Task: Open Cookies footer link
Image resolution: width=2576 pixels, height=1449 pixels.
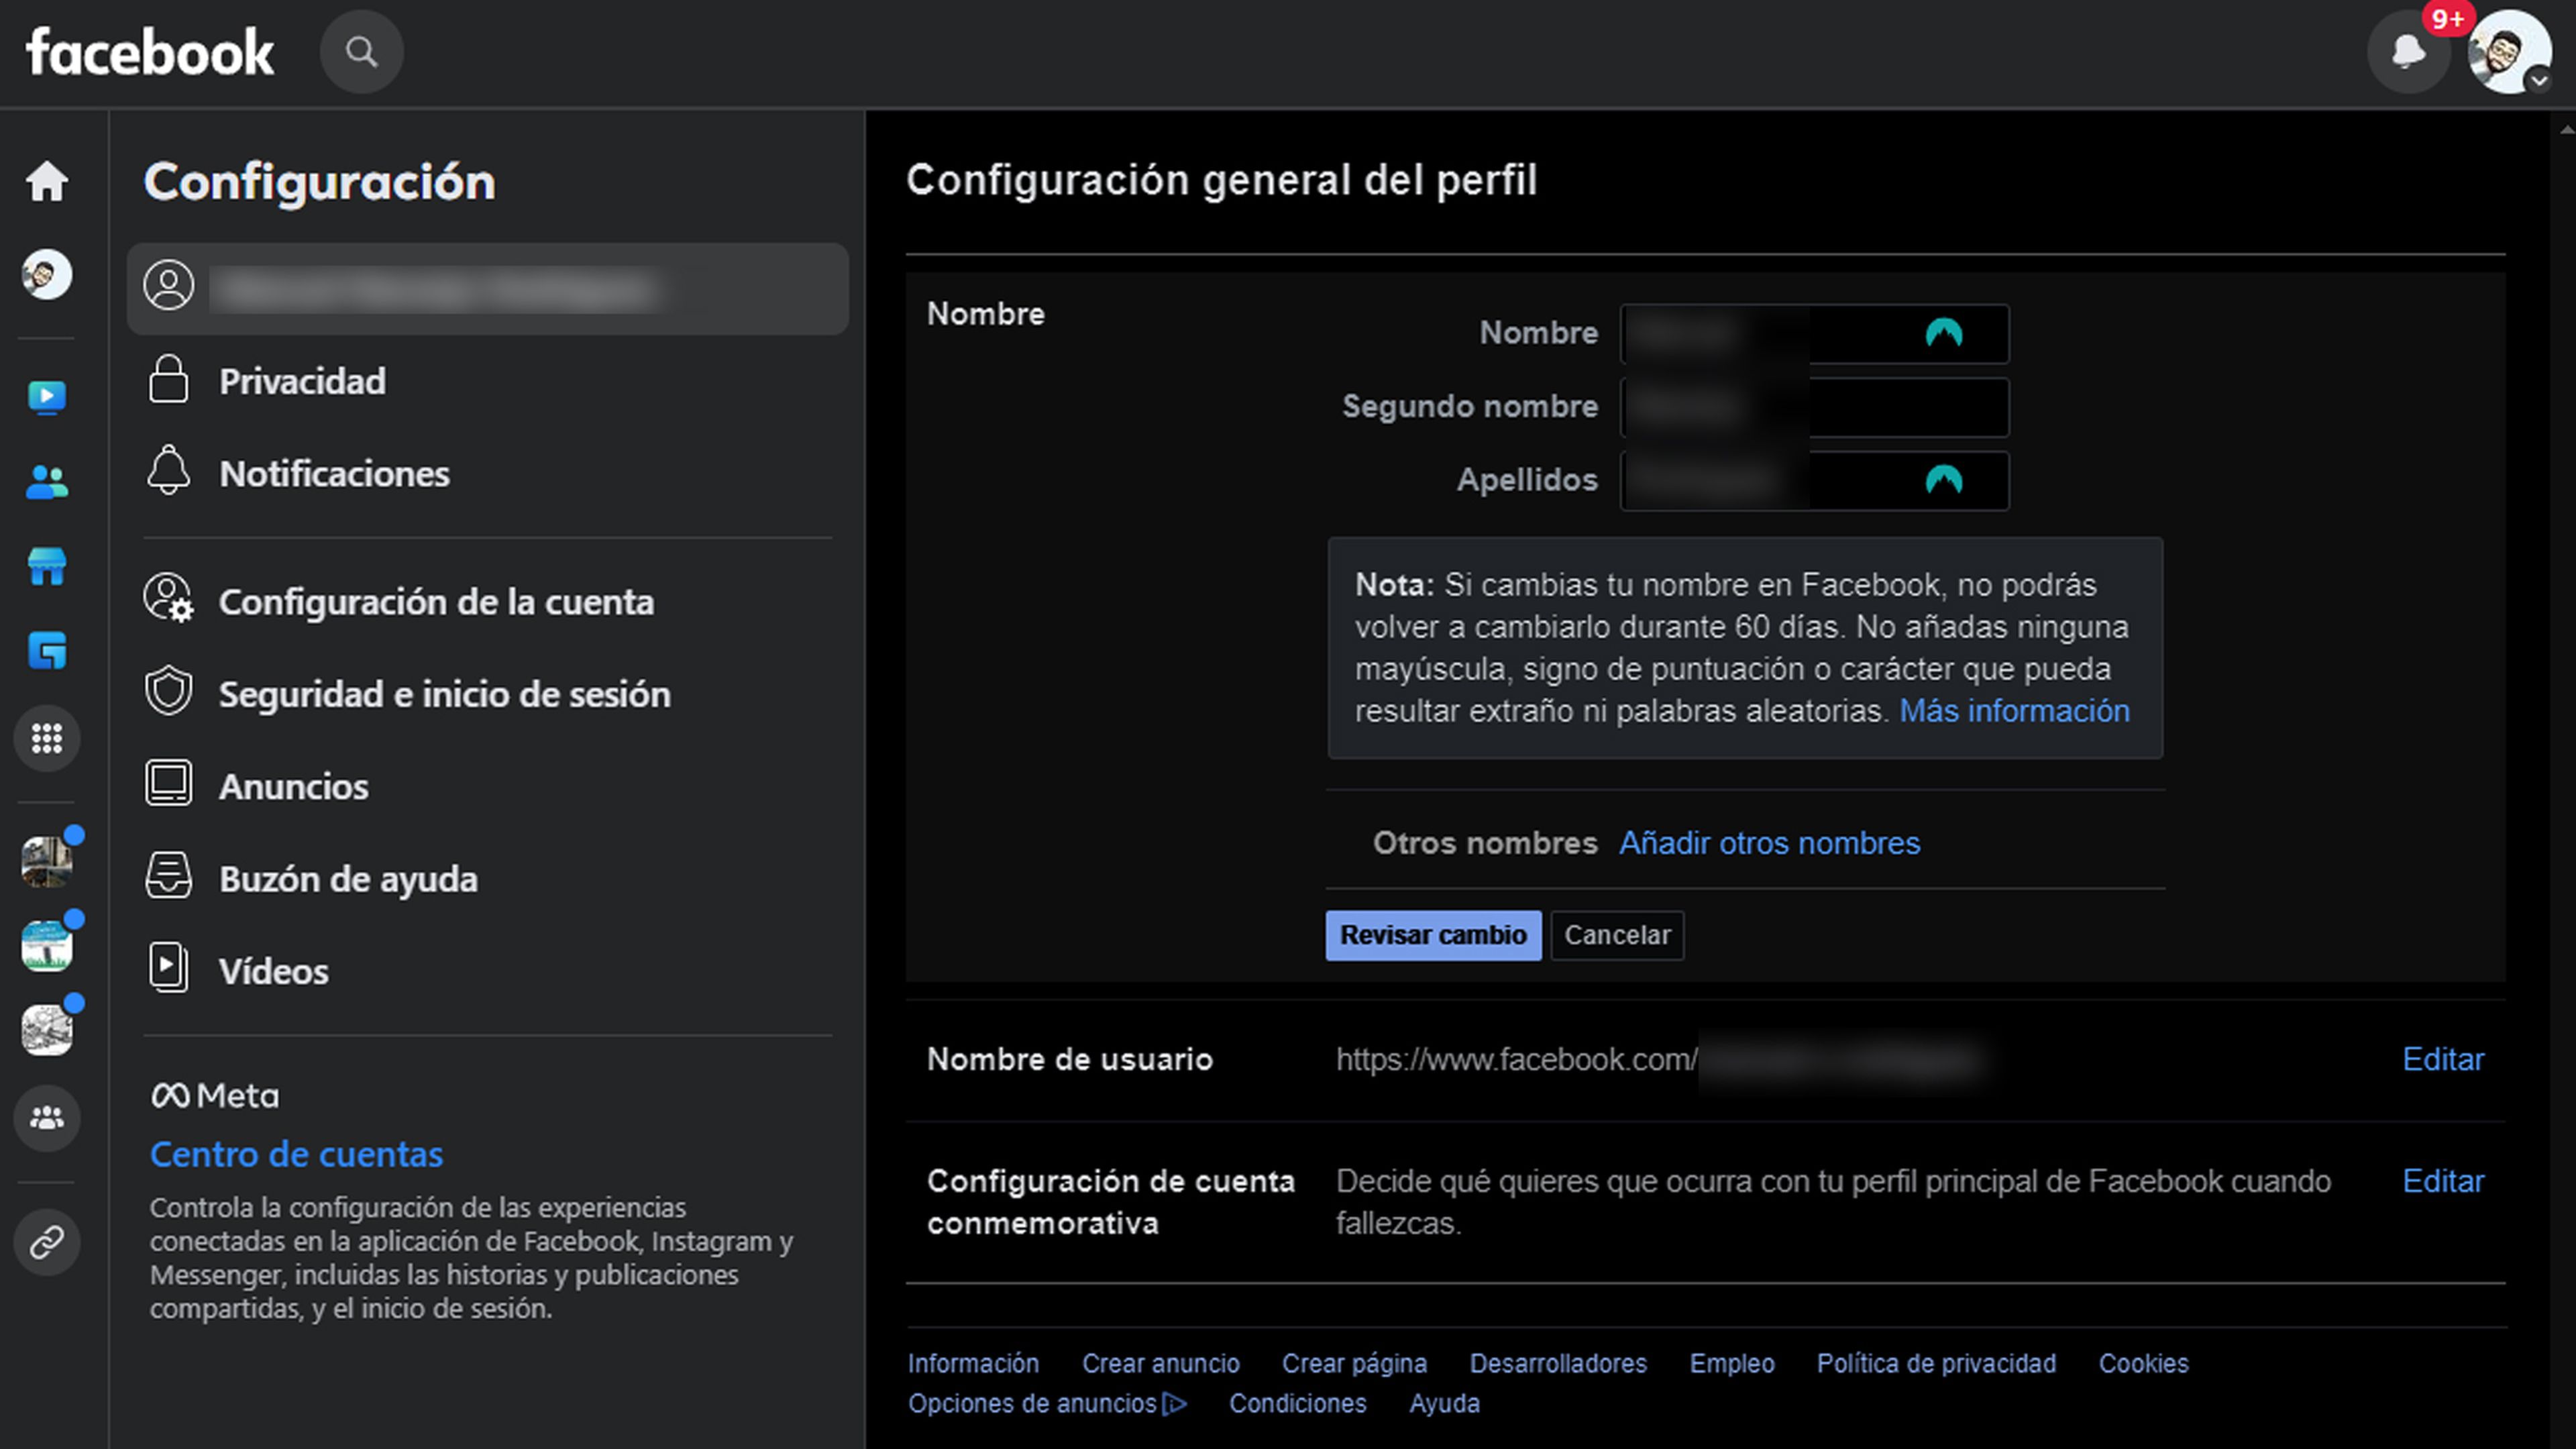Action: [2143, 1363]
